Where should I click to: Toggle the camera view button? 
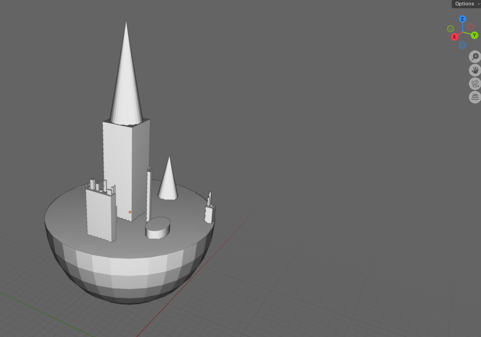click(475, 84)
